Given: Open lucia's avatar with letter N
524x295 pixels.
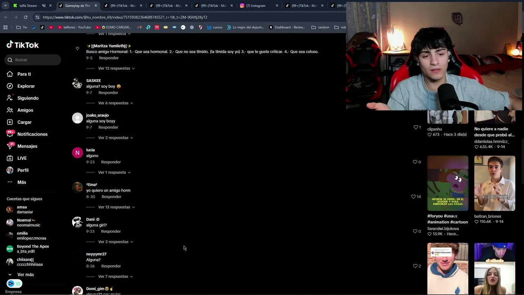Looking at the screenshot, I should (x=77, y=153).
